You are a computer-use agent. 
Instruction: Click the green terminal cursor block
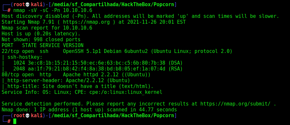[x=15, y=121]
